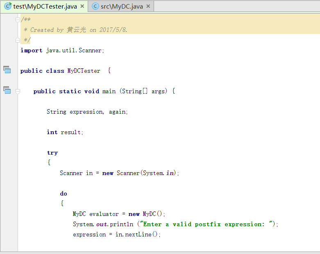Click the '* Created by' comment line
The width and height of the screenshot is (320, 254).
[75, 30]
